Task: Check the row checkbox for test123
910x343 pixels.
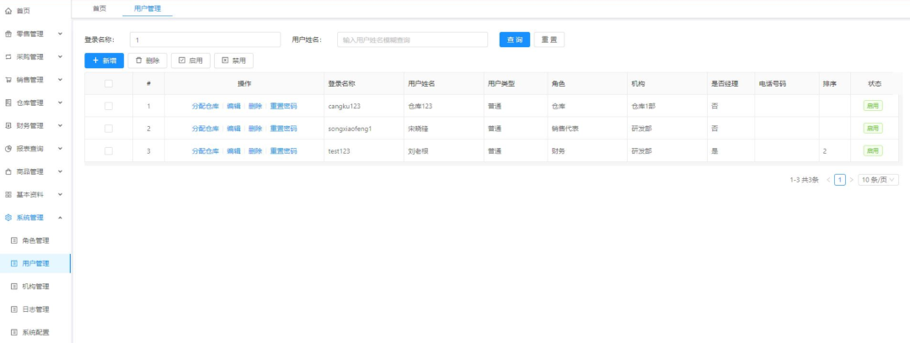Action: click(x=108, y=150)
